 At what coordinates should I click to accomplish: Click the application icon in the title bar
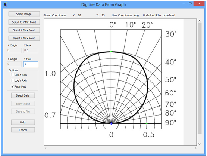[6, 4]
